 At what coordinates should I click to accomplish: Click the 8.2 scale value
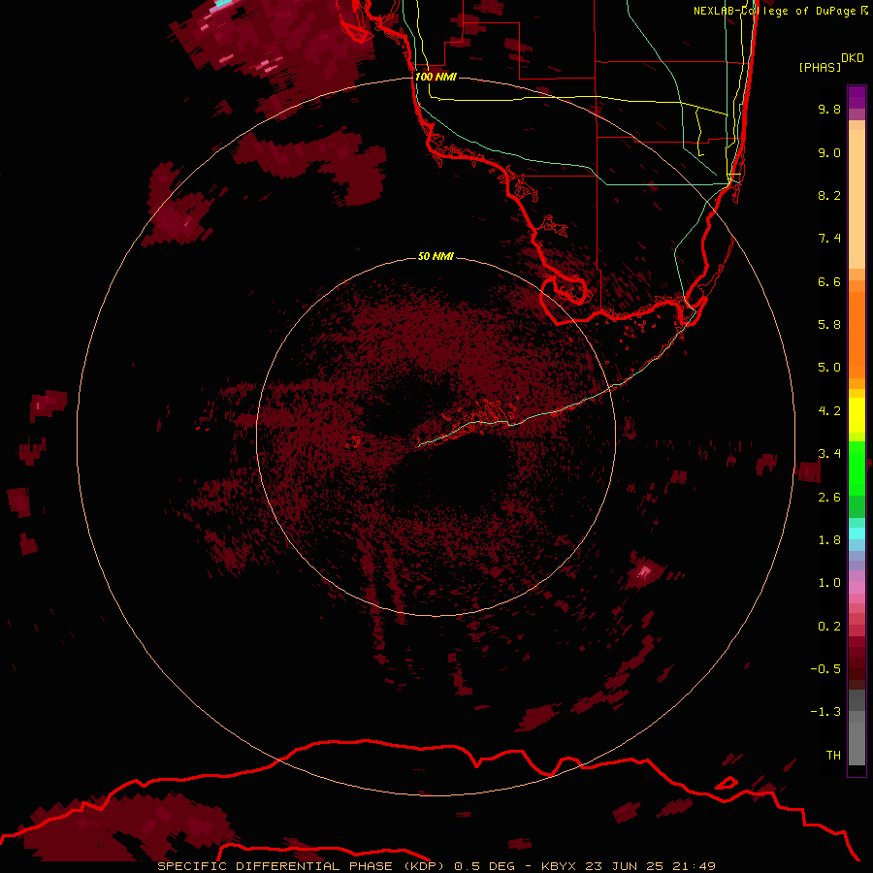click(829, 195)
